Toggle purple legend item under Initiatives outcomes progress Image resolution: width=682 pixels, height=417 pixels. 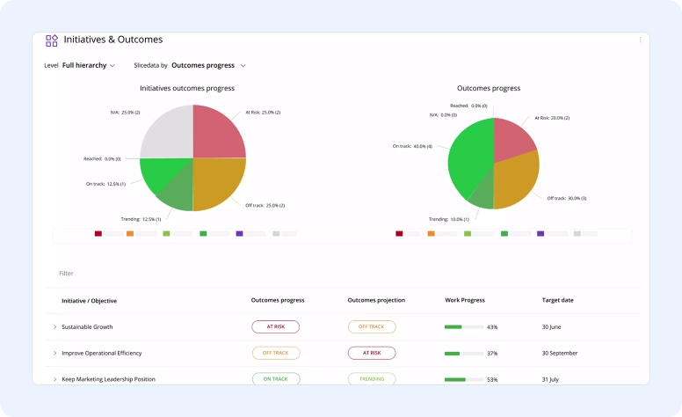point(239,234)
